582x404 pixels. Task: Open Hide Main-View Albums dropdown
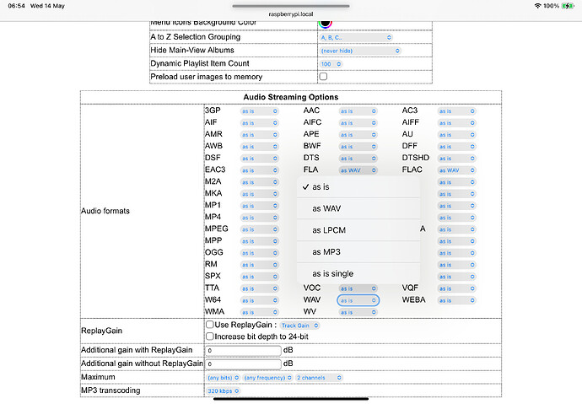click(x=360, y=51)
